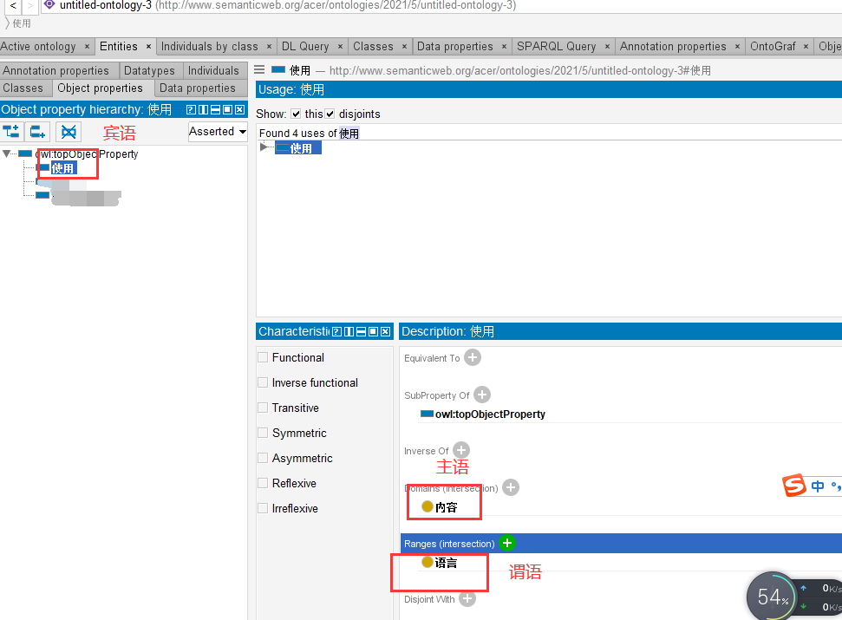The image size is (842, 620).
Task: Select 使用 in property hierarchy
Action: pyautogui.click(x=62, y=168)
